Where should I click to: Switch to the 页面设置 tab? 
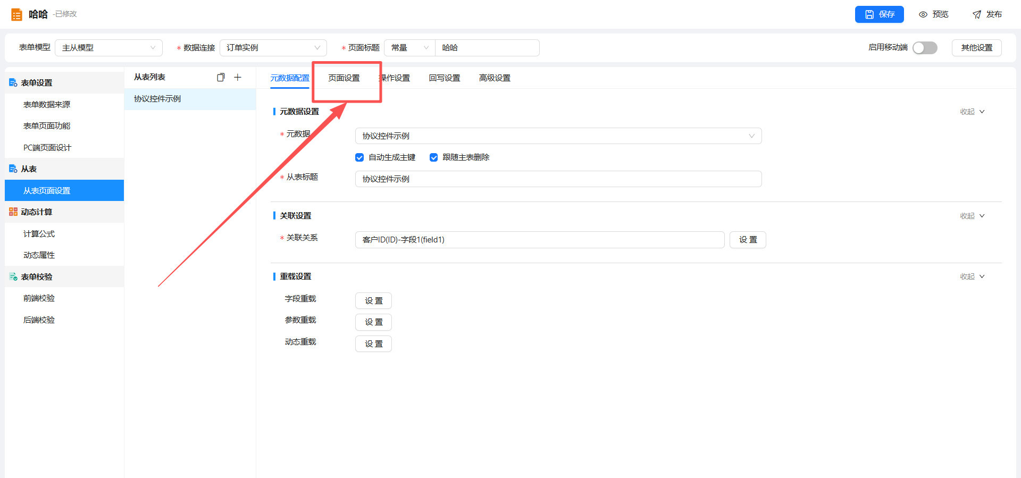(x=344, y=78)
